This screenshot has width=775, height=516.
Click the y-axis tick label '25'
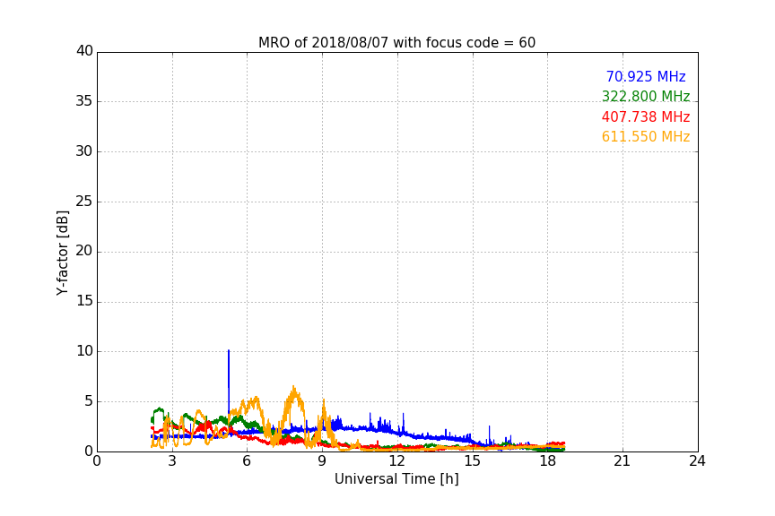click(x=84, y=202)
